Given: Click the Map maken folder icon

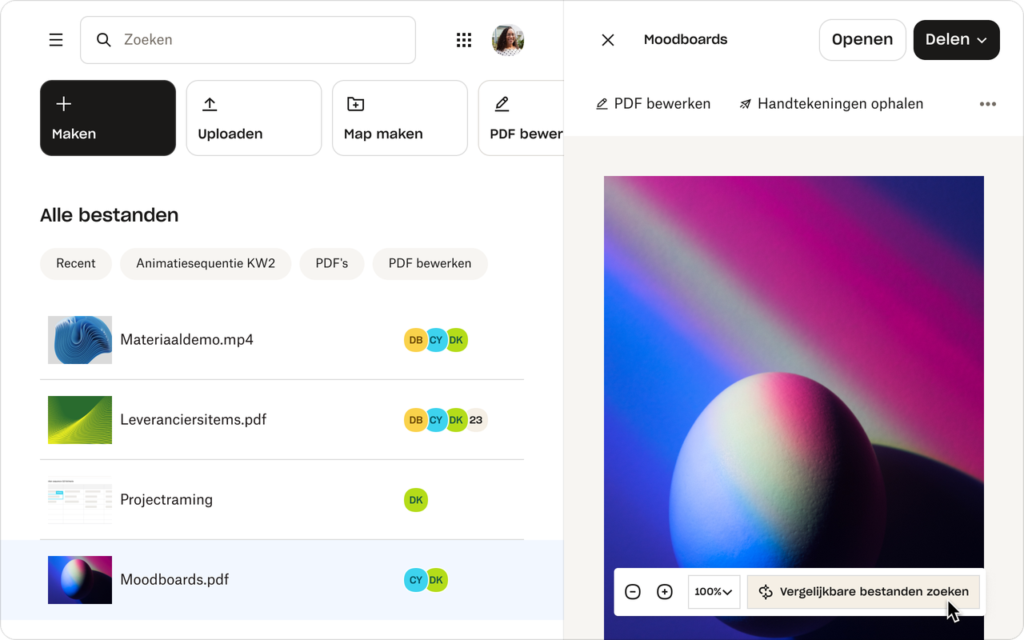Looking at the screenshot, I should [354, 103].
